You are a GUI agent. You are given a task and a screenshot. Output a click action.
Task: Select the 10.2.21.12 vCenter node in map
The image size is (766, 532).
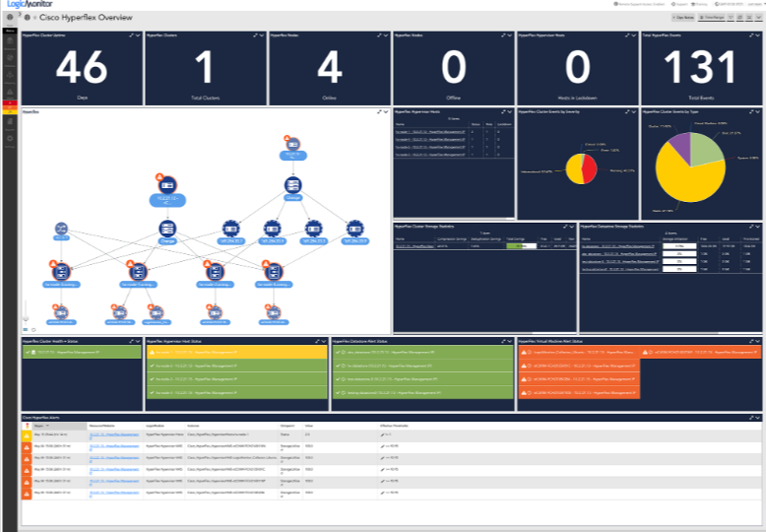point(167,186)
